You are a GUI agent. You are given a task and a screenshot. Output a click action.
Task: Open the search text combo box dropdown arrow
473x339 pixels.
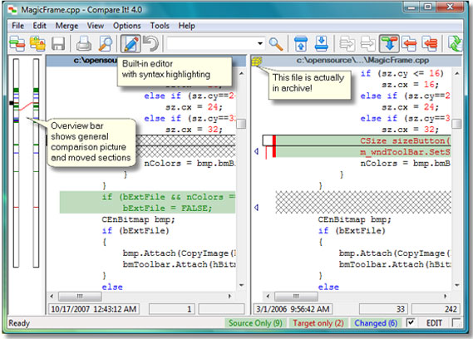click(260, 44)
